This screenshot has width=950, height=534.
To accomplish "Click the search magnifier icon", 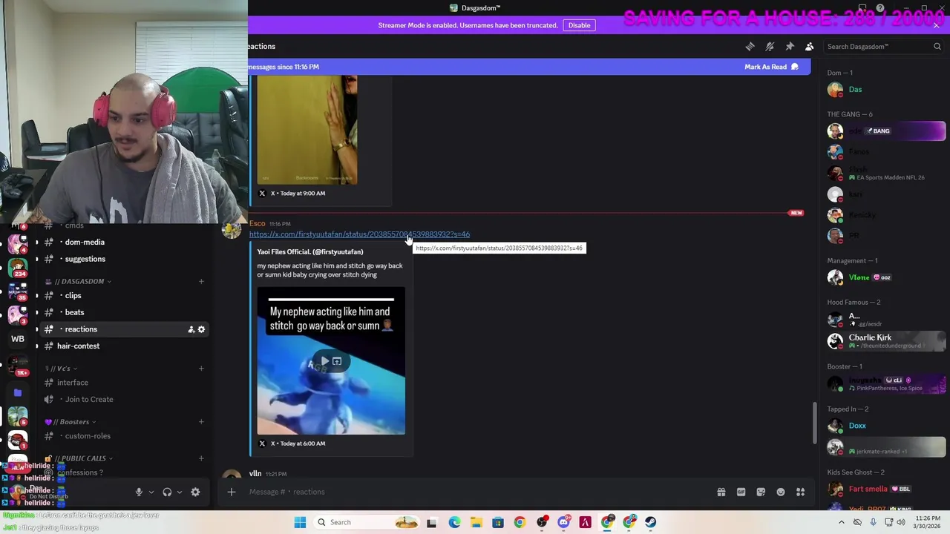I will coord(937,46).
